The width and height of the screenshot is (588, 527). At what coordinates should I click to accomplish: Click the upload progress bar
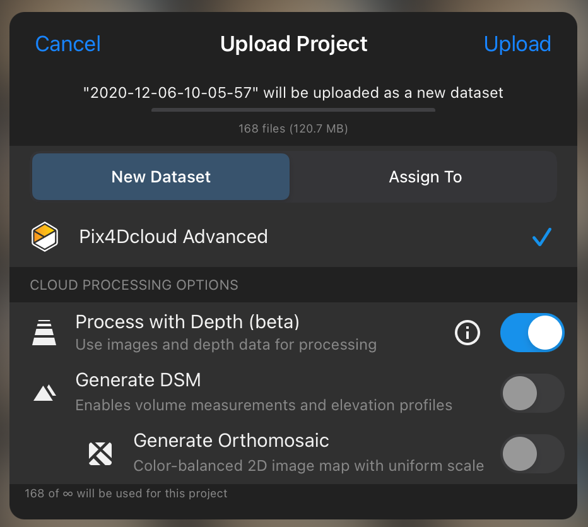pyautogui.click(x=293, y=110)
